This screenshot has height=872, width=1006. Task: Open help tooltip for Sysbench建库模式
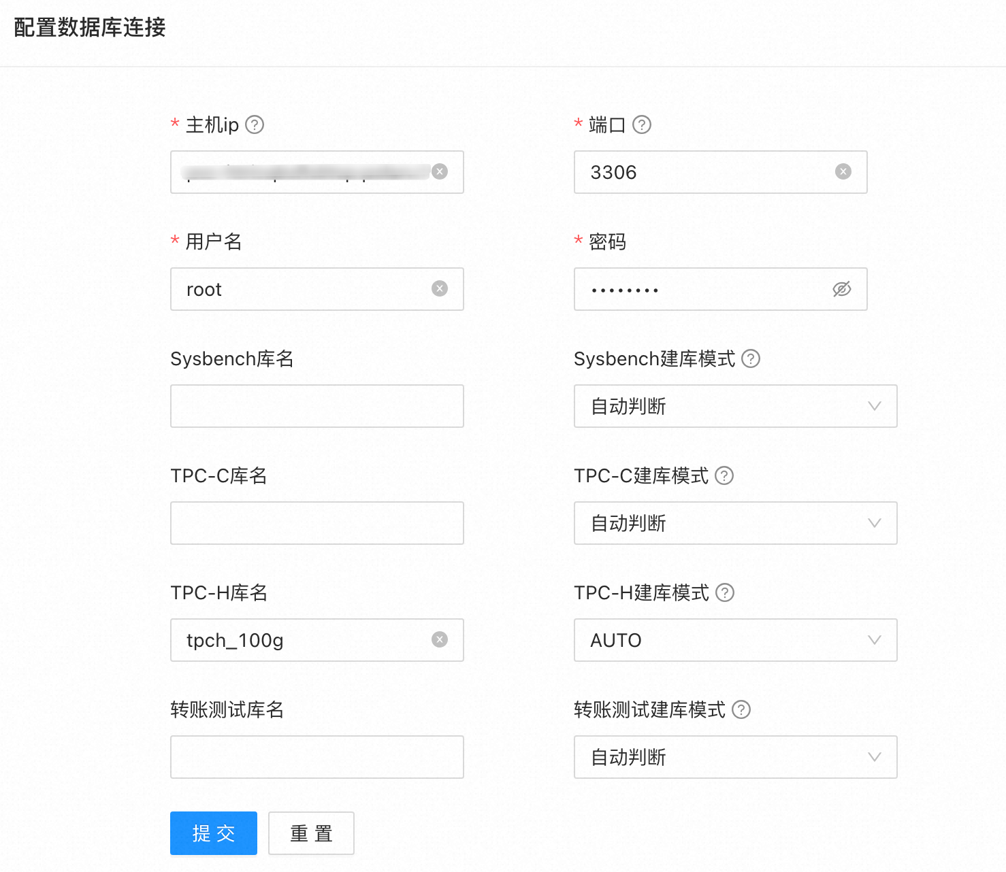coord(751,358)
